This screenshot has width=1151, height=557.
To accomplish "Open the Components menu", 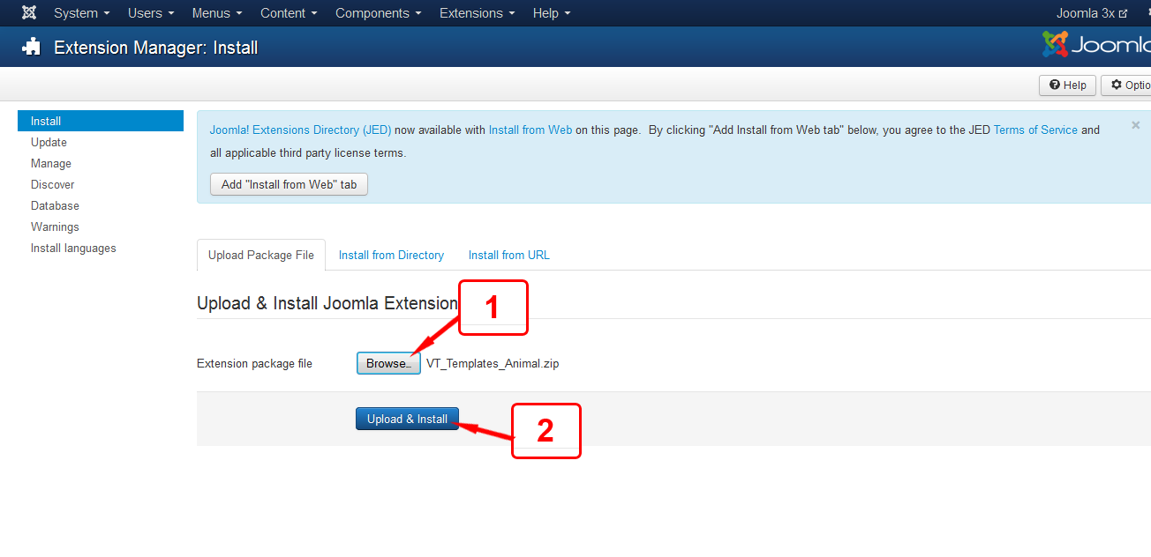I will tap(378, 13).
